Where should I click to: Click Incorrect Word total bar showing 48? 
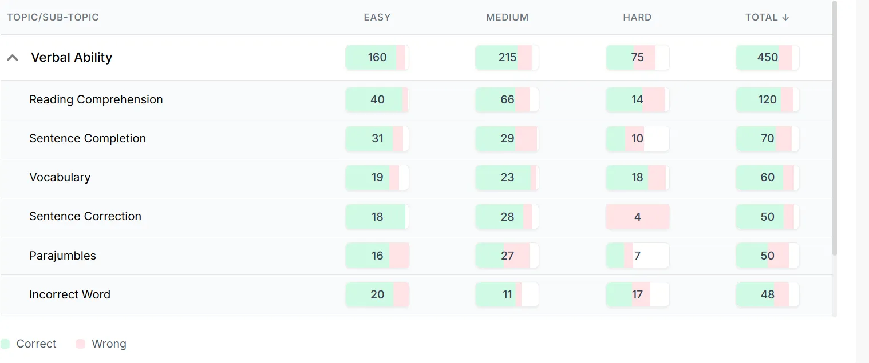point(768,294)
